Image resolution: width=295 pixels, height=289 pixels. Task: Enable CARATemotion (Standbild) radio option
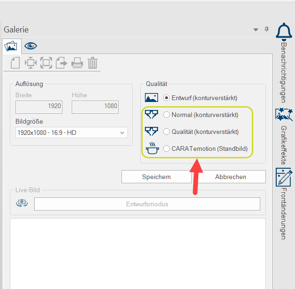(x=166, y=148)
